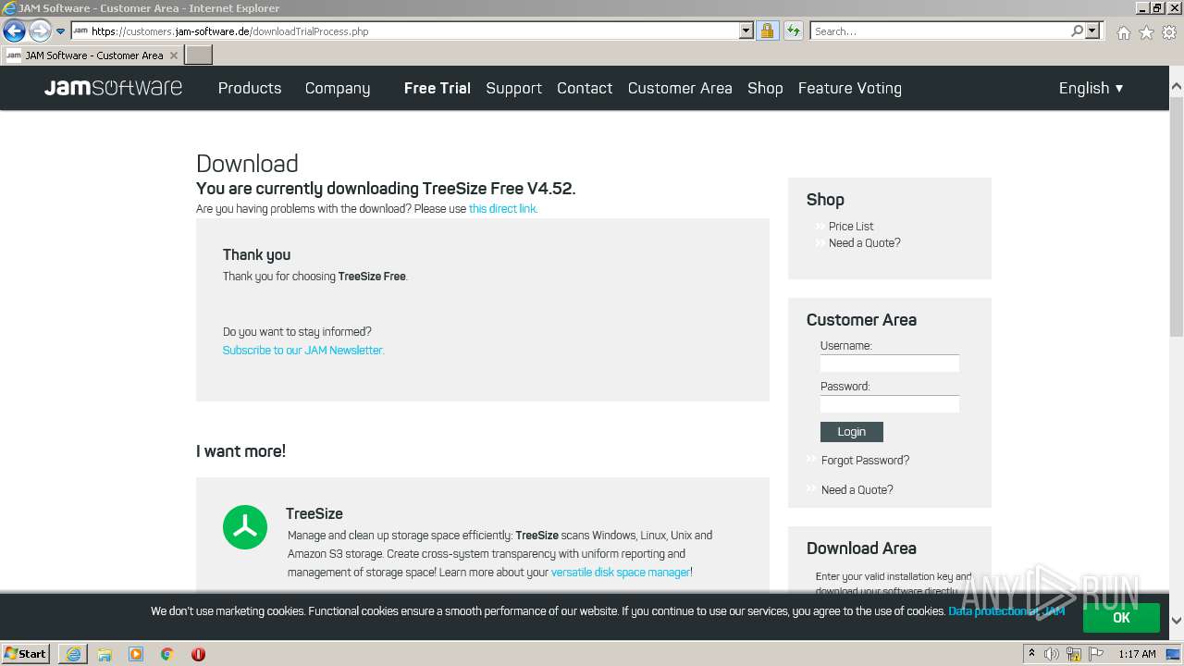Click the green TreeSize product icon
The image size is (1184, 666).
pos(245,527)
